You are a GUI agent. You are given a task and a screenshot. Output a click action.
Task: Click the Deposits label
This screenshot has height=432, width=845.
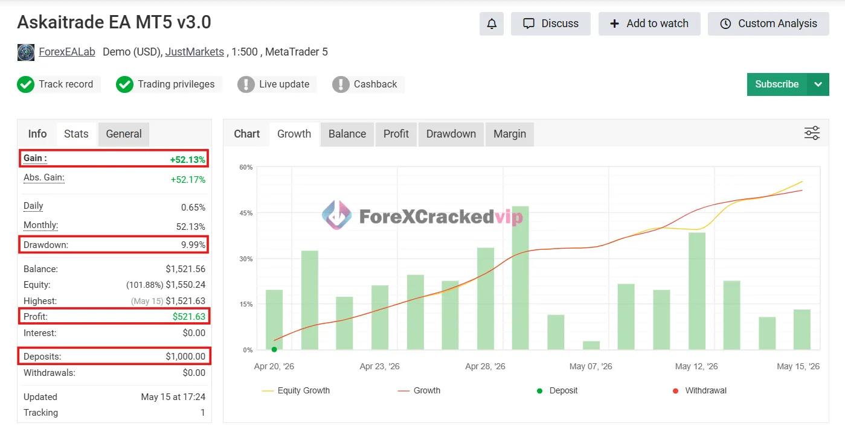coord(42,357)
